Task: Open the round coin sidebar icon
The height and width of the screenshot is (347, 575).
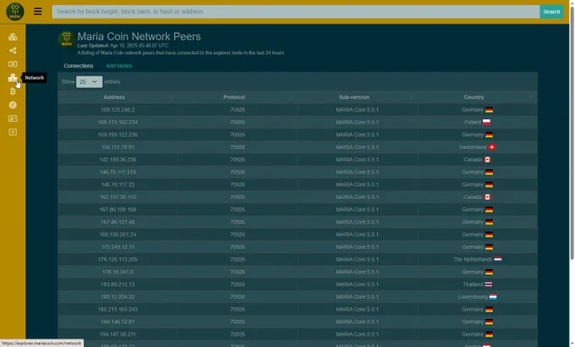Action: [13, 105]
